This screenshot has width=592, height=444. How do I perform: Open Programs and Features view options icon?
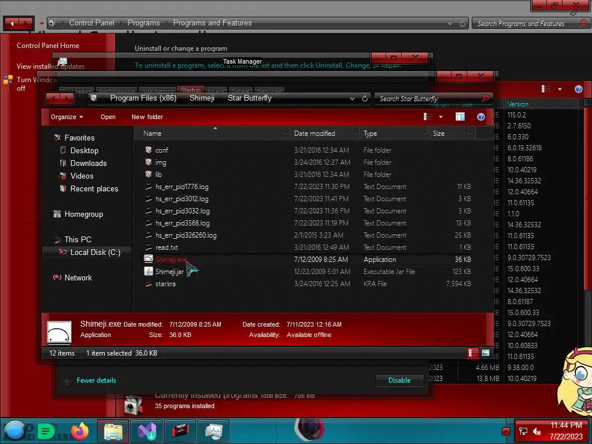coord(546,88)
